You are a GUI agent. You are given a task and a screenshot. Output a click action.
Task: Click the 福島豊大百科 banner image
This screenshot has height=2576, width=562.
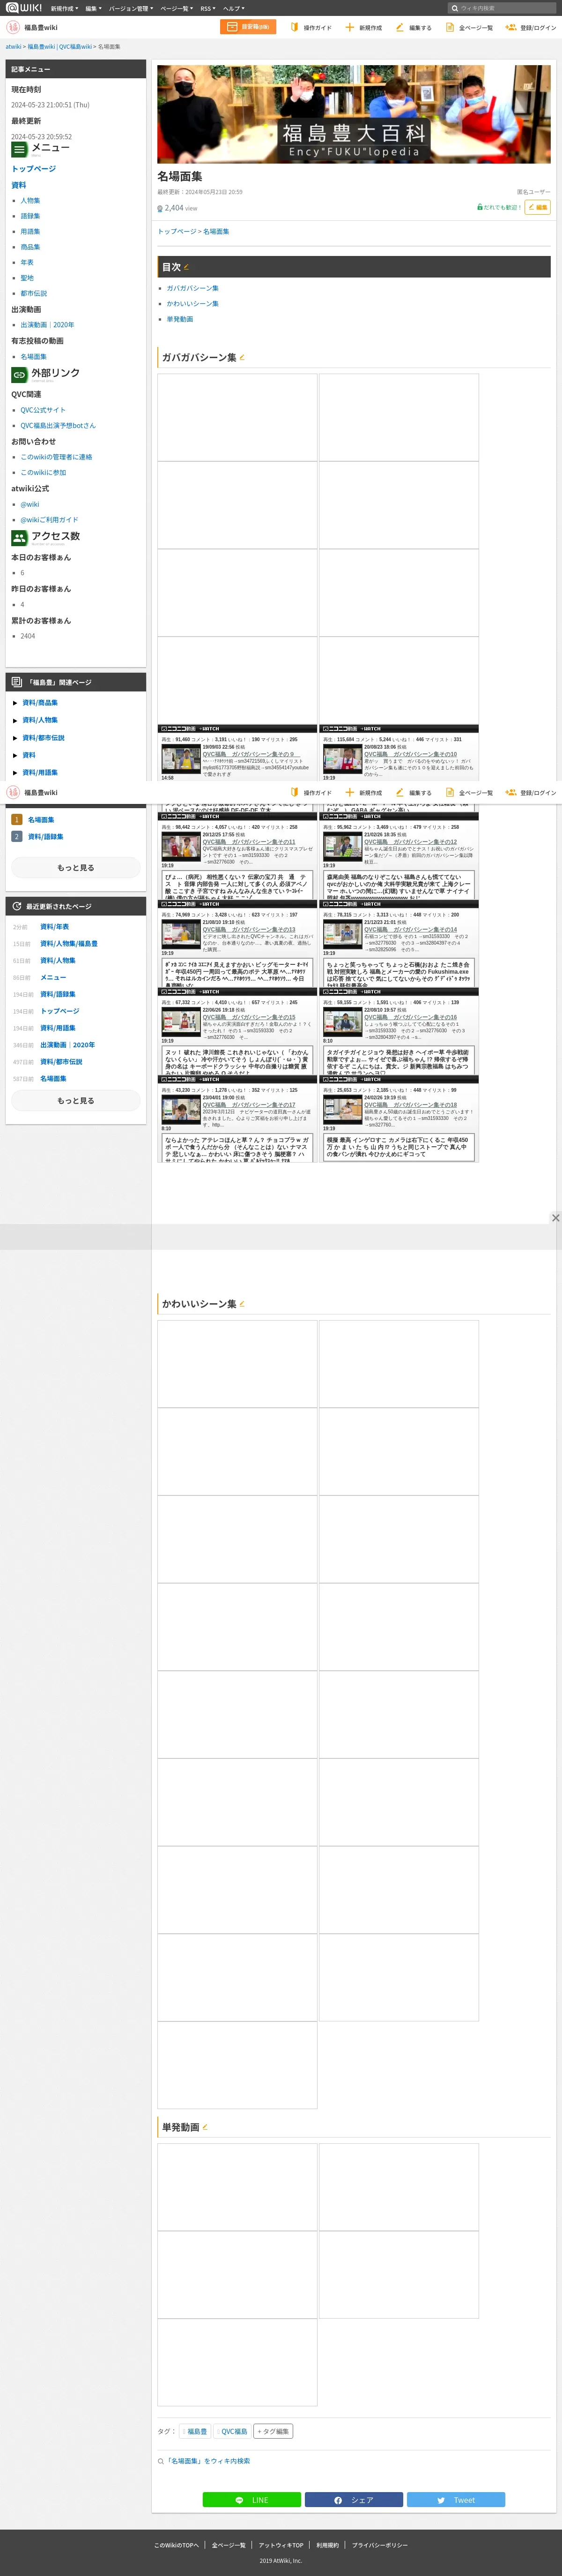click(x=354, y=114)
